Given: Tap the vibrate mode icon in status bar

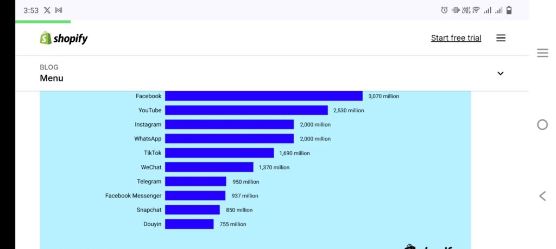Looking at the screenshot, I should [456, 10].
